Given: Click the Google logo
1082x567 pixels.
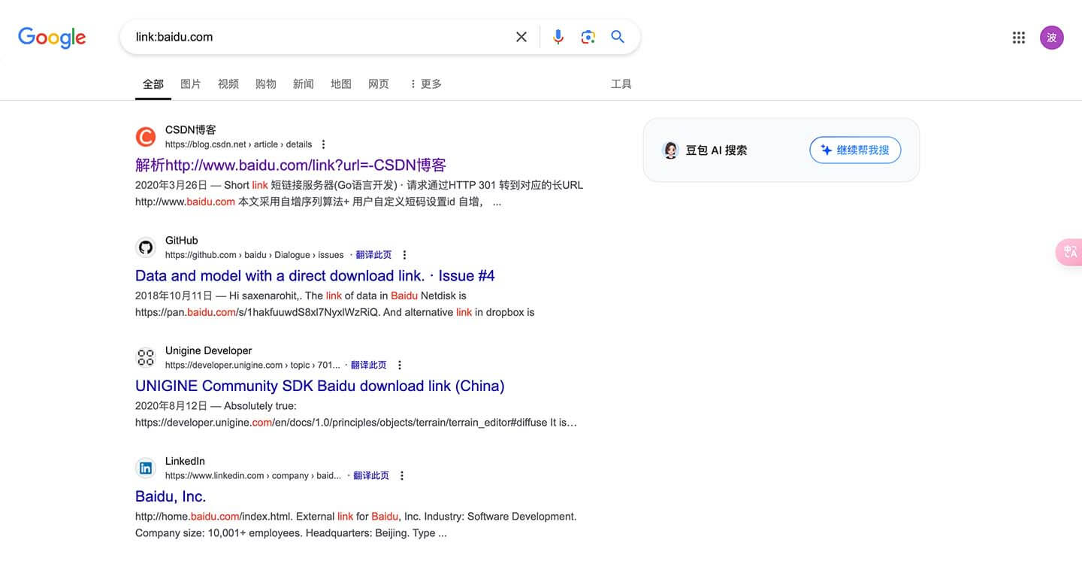Looking at the screenshot, I should click(x=52, y=37).
